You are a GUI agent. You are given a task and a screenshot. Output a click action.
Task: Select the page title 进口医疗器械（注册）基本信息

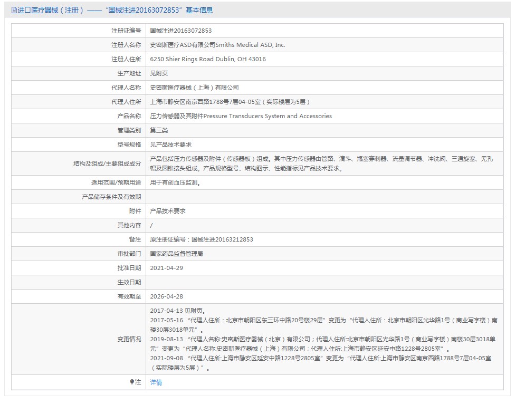point(112,11)
